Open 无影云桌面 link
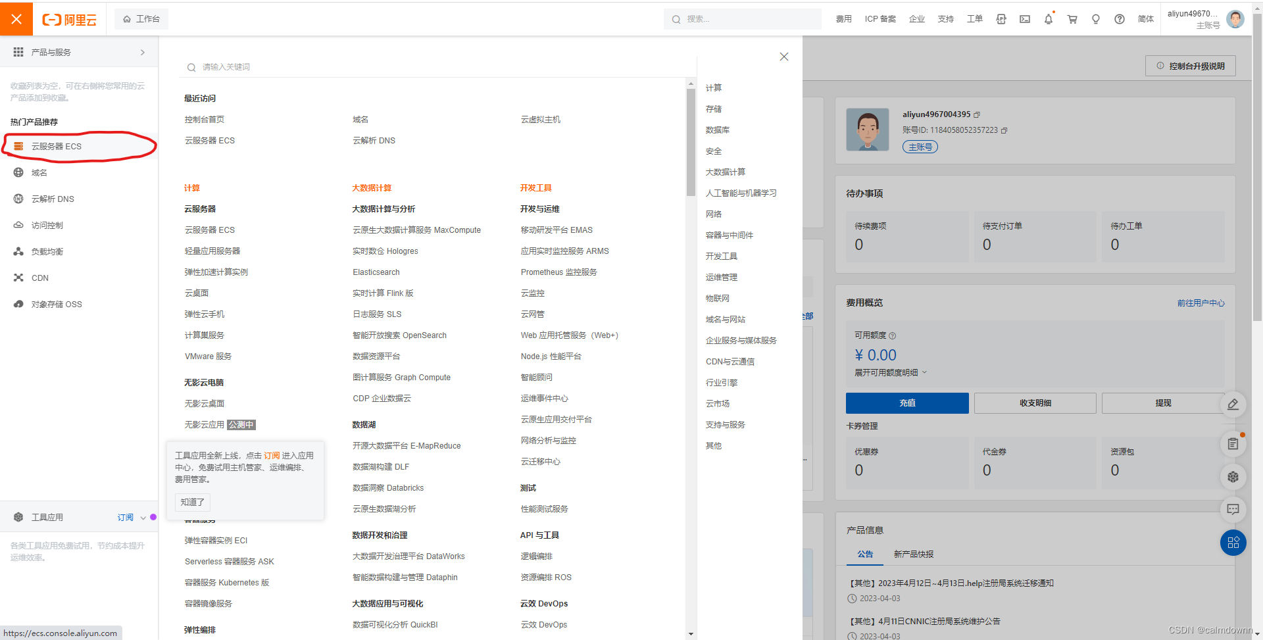The image size is (1263, 640). [x=205, y=404]
